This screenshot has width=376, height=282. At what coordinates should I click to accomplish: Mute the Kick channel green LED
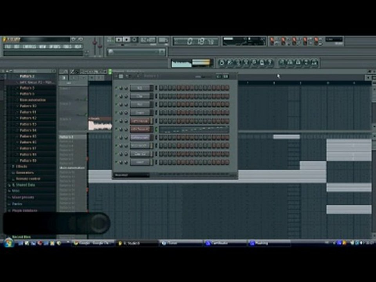click(116, 88)
